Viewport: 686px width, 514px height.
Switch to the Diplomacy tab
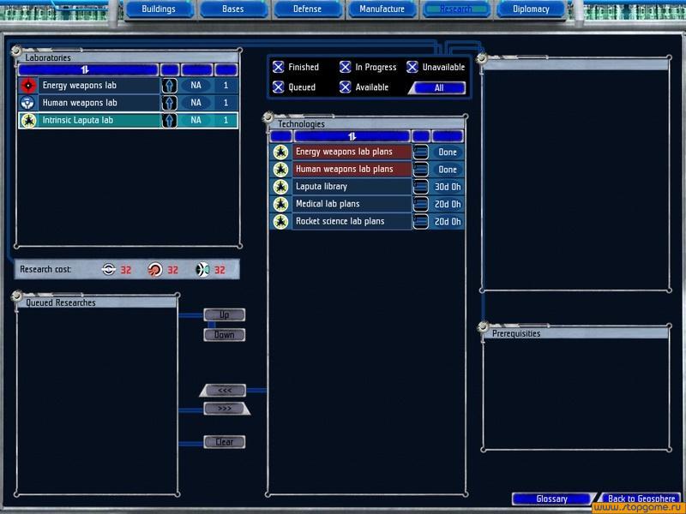coord(531,9)
